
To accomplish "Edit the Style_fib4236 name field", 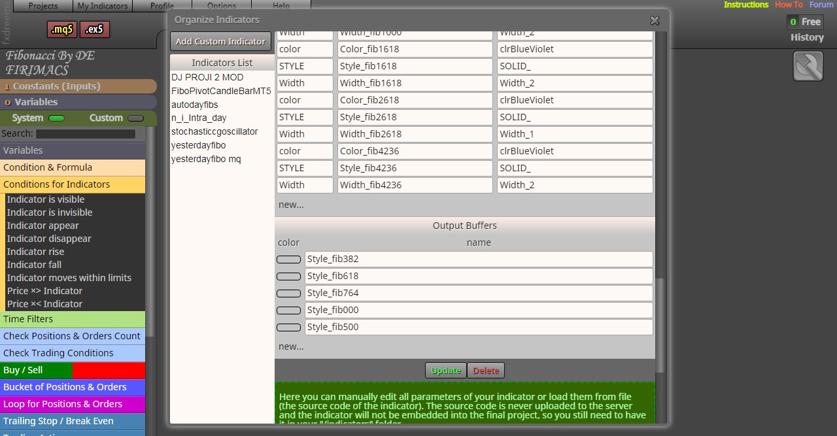I will [415, 168].
